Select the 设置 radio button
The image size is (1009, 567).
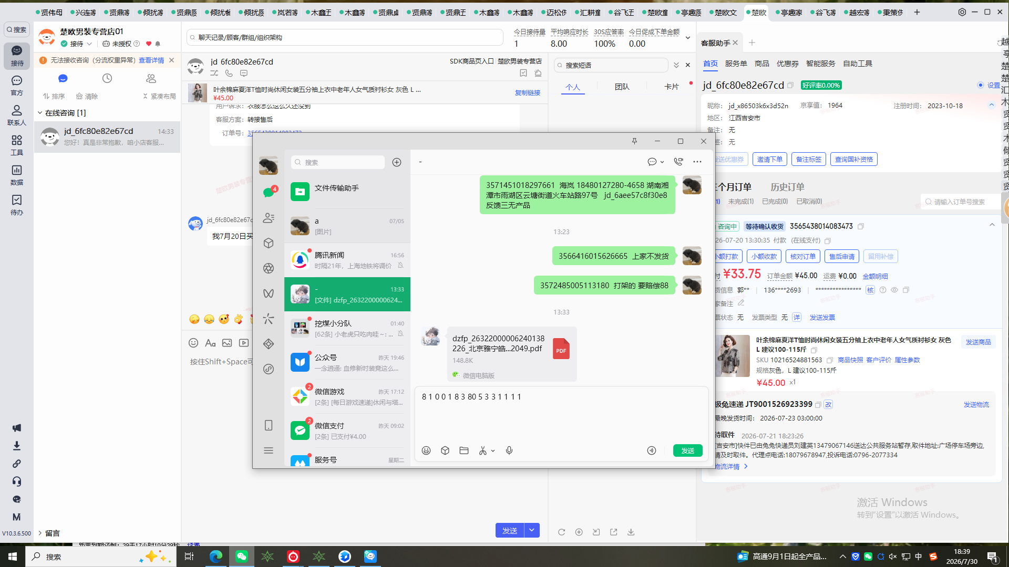pos(981,85)
